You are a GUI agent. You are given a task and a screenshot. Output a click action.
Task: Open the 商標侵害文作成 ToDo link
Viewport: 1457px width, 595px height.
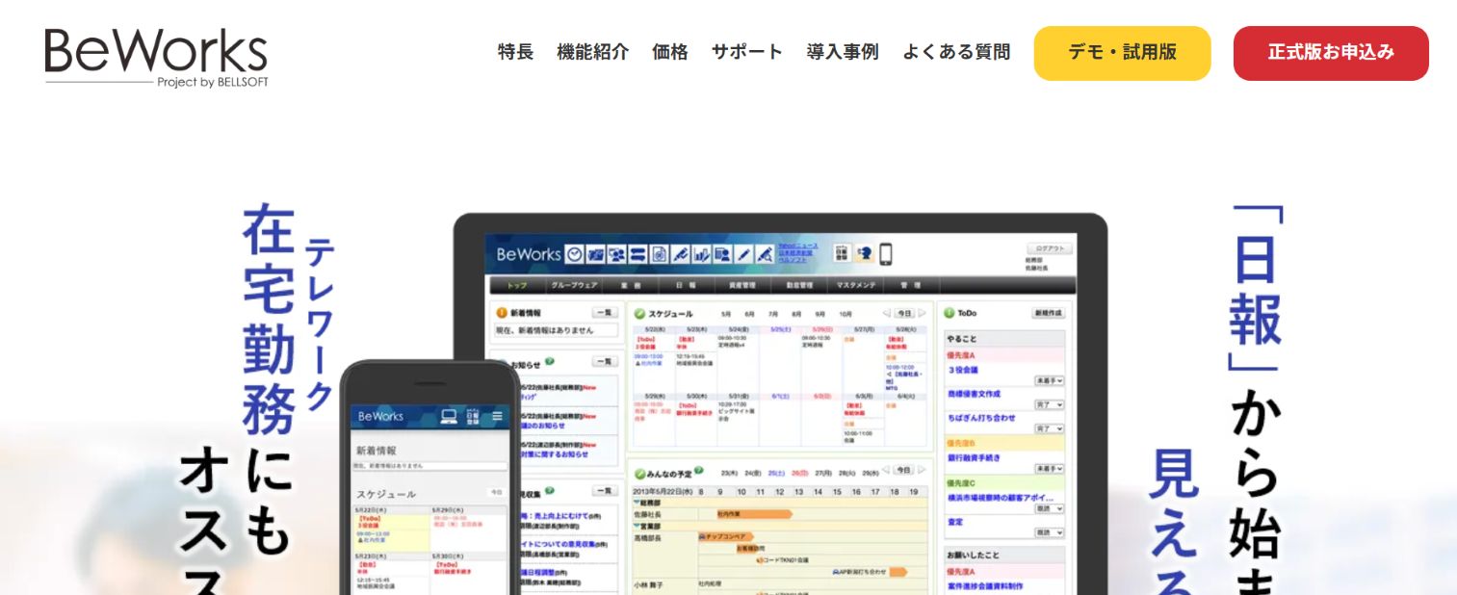974,394
